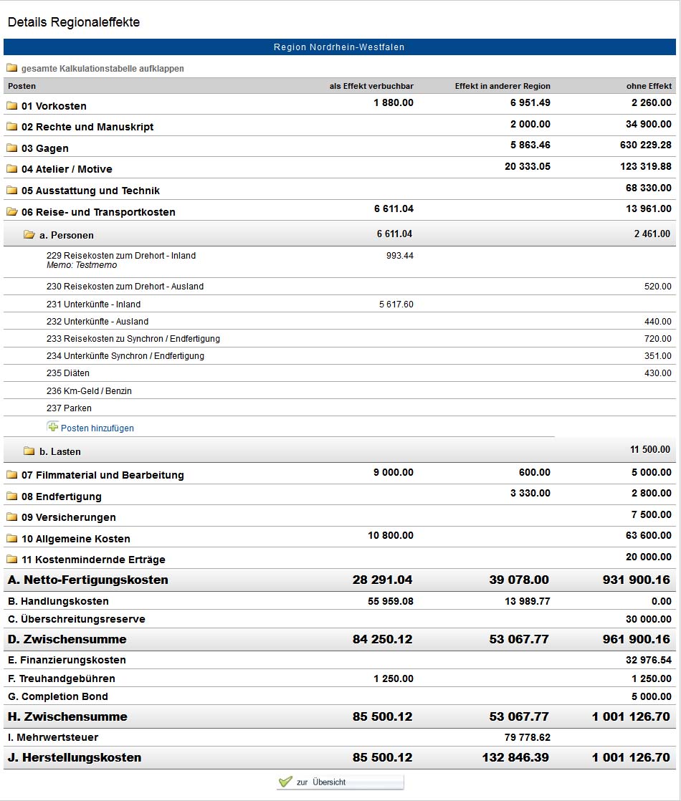Click J. Herstellungskosten total label

click(75, 757)
